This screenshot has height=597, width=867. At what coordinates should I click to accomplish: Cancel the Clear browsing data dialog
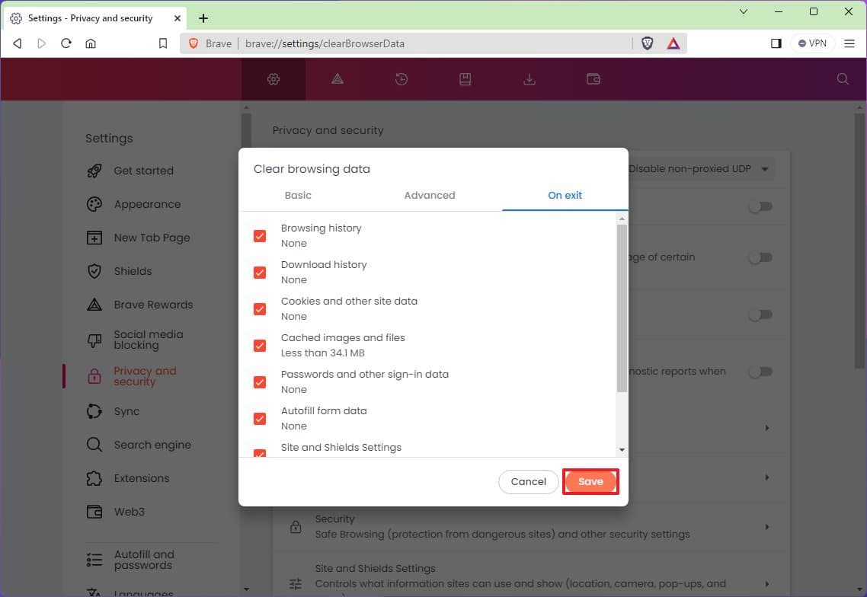tap(528, 481)
